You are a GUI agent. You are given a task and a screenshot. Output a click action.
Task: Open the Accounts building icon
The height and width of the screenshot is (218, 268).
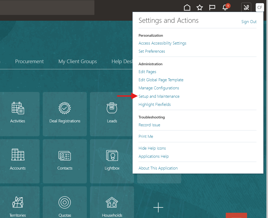tap(18, 155)
